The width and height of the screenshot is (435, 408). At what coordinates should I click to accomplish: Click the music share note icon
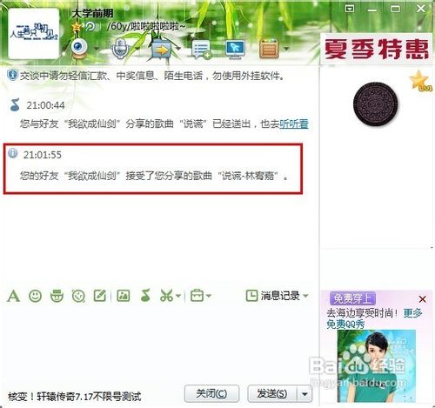tap(145, 296)
